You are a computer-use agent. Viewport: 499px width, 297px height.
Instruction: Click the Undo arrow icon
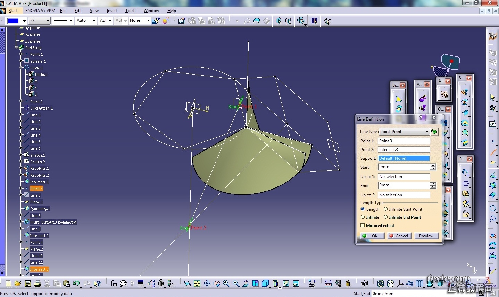(x=76, y=283)
